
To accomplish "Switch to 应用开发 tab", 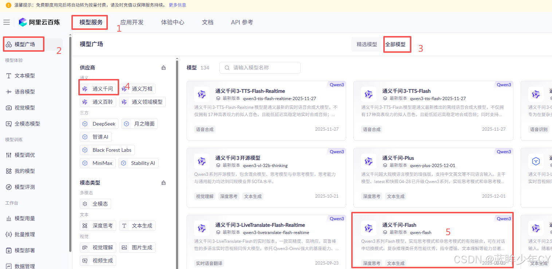I will pyautogui.click(x=132, y=22).
